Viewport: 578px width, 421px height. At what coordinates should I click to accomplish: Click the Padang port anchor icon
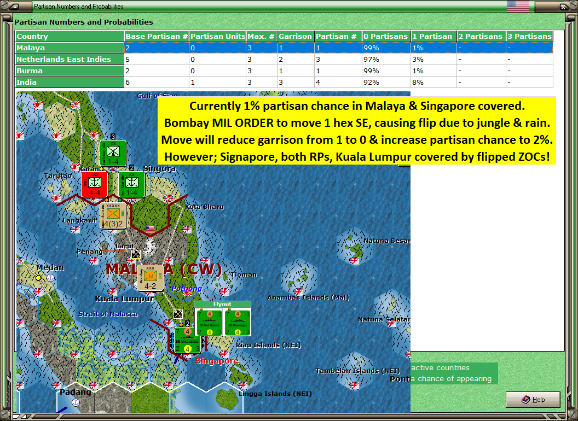point(75,402)
